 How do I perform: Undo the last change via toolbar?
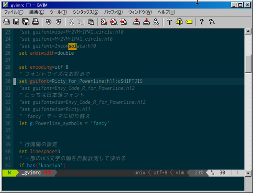(48, 22)
